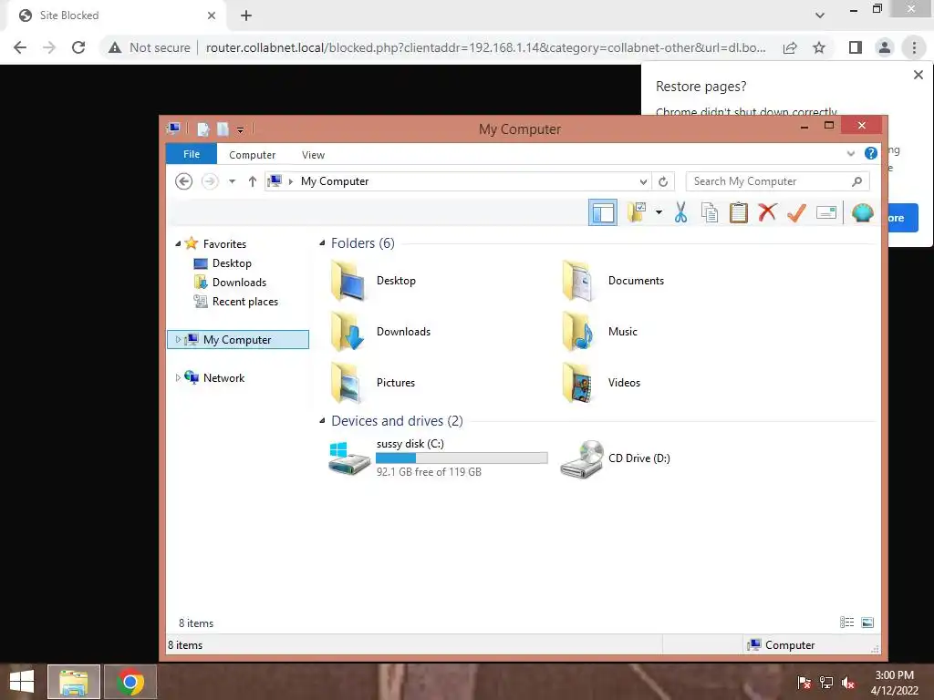
Task: Open the Windows Start button
Action: tap(22, 682)
